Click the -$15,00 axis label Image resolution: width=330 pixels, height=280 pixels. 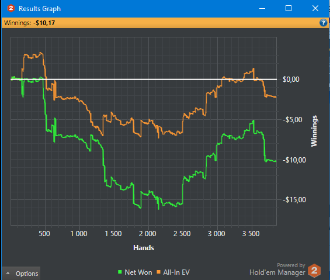click(294, 200)
